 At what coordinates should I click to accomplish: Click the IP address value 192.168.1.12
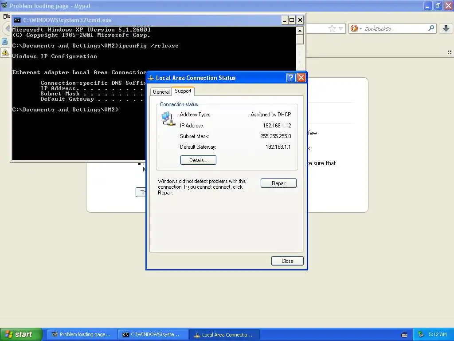coord(277,126)
